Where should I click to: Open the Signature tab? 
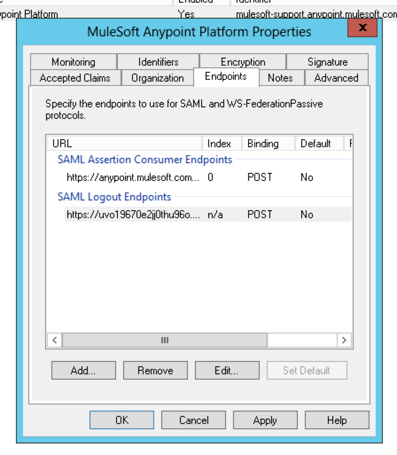[x=327, y=62]
